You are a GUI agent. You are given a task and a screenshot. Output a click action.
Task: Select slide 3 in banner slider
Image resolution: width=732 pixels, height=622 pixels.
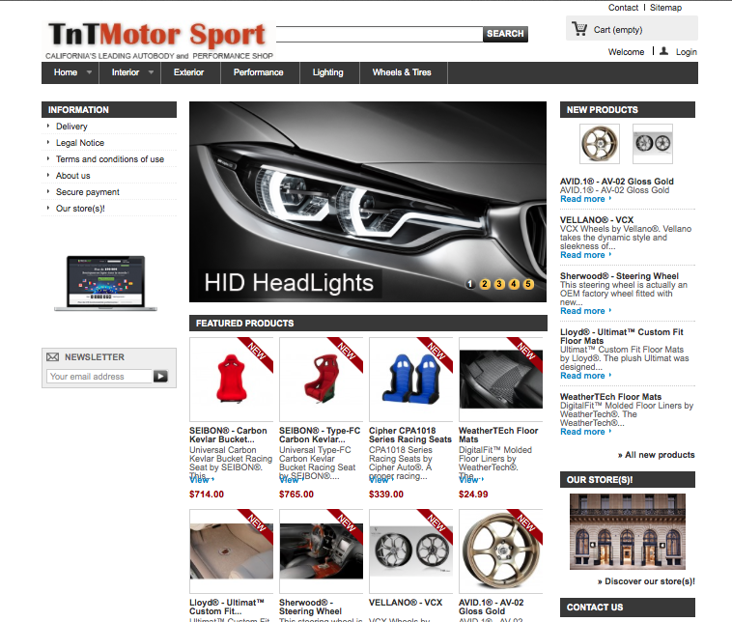(499, 283)
